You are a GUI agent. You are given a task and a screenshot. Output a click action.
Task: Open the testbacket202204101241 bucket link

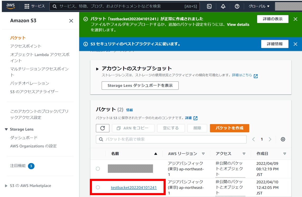pyautogui.click(x=134, y=188)
